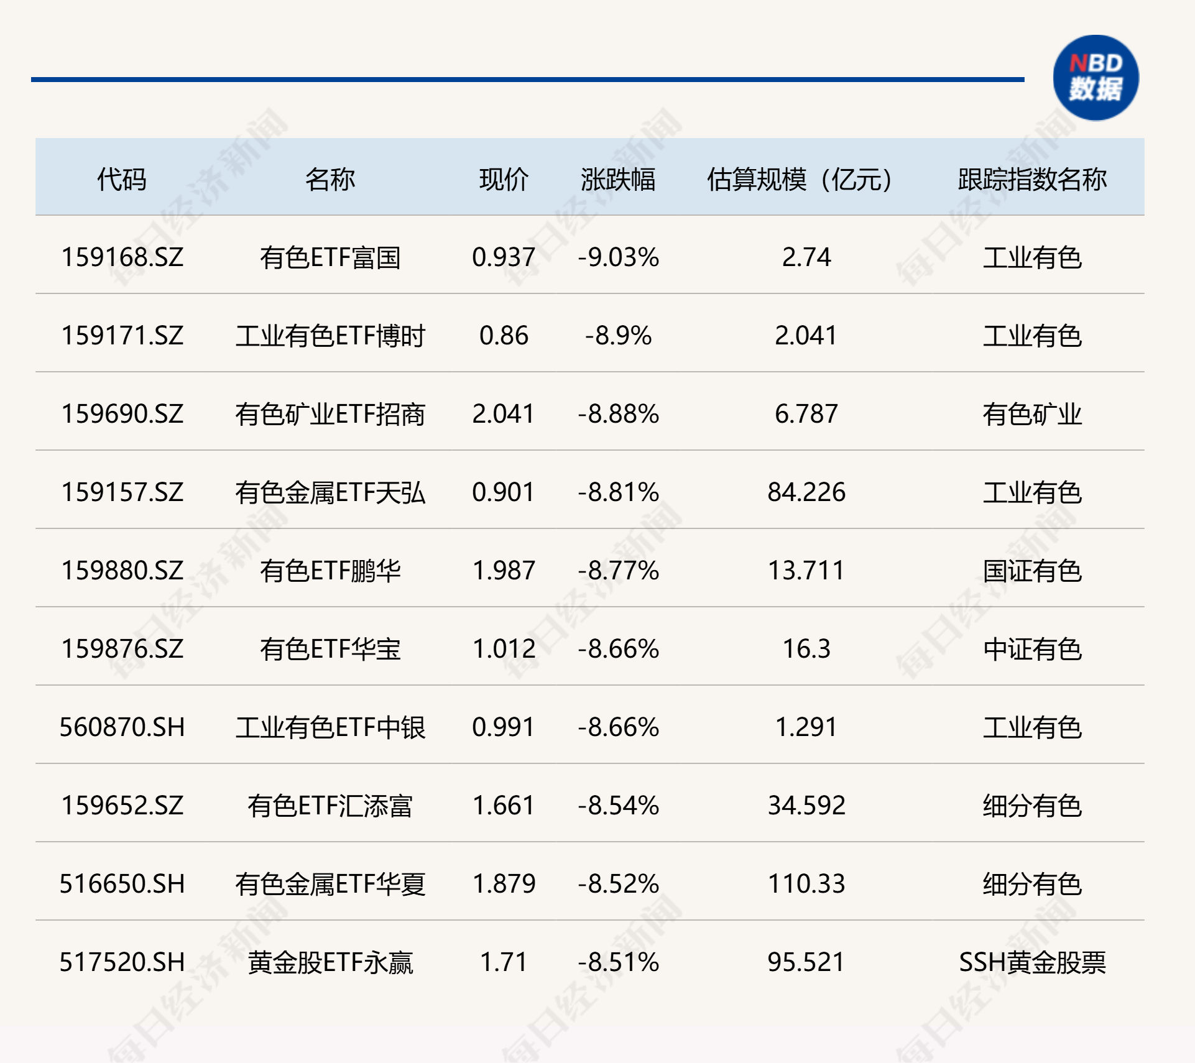Select code 517520.SH

122,962
